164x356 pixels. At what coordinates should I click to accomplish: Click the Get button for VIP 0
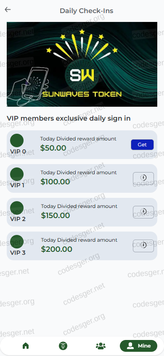tap(142, 145)
